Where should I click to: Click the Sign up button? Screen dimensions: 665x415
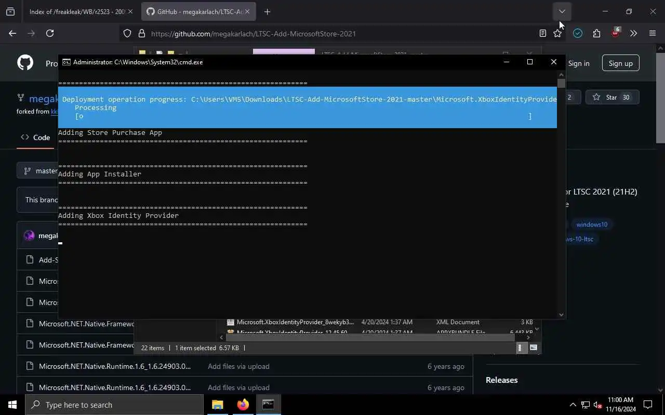pyautogui.click(x=620, y=63)
